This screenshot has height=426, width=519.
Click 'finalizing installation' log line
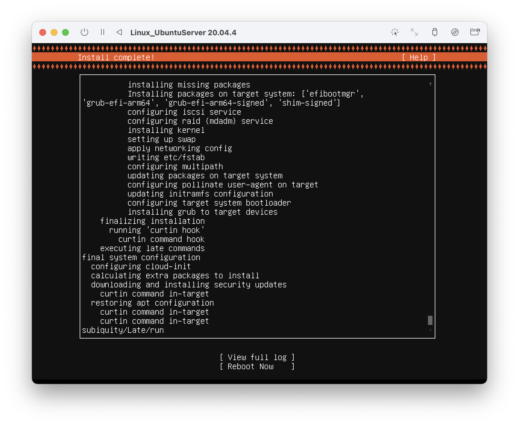[x=153, y=221]
